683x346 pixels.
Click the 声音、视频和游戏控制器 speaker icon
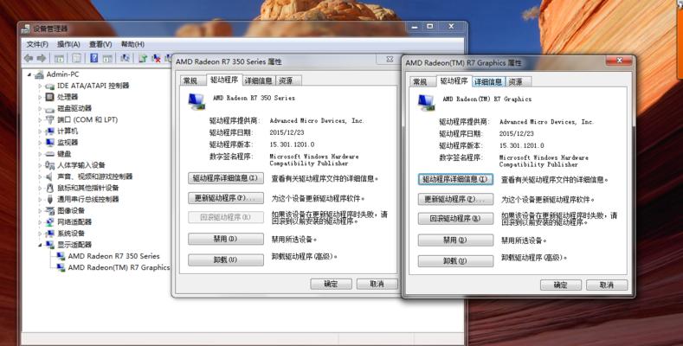(49, 176)
